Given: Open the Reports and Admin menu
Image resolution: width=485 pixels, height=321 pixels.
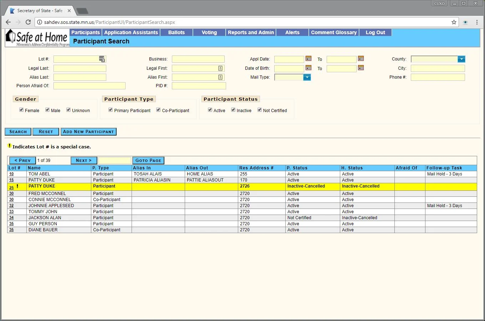Looking at the screenshot, I should 251,32.
